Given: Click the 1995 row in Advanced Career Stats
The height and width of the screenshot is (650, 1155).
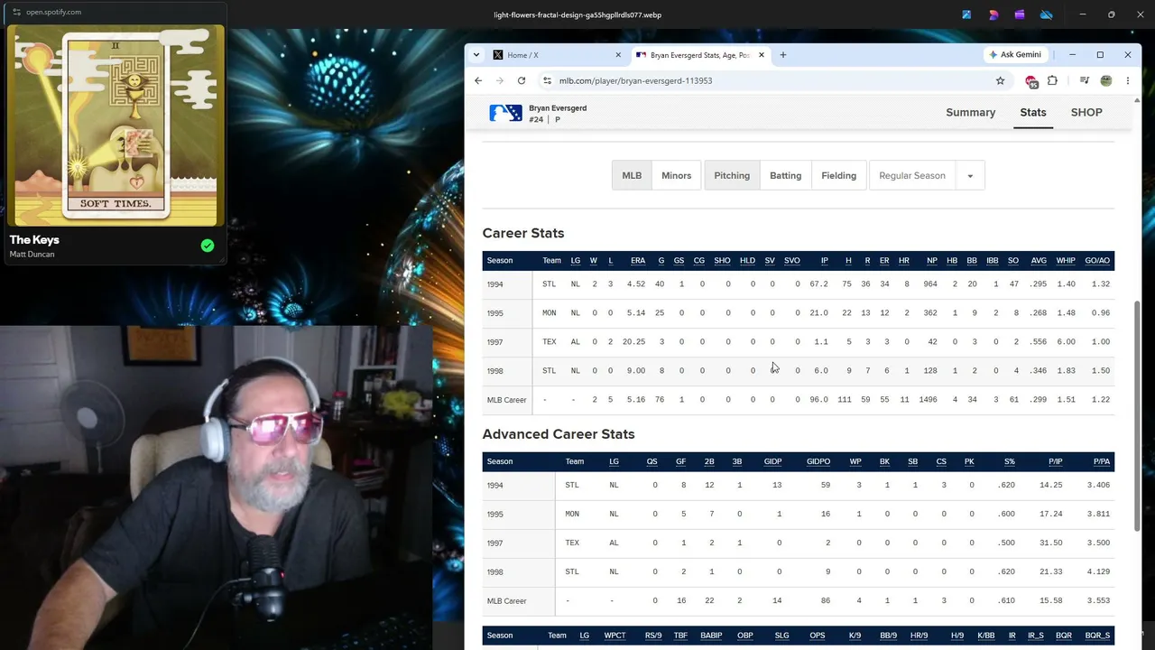Looking at the screenshot, I should (799, 514).
